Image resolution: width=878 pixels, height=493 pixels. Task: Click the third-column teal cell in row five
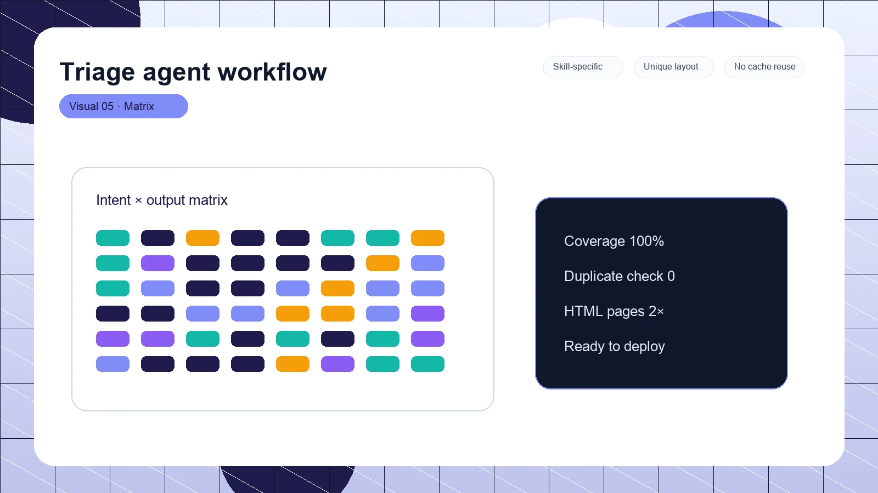pos(202,339)
